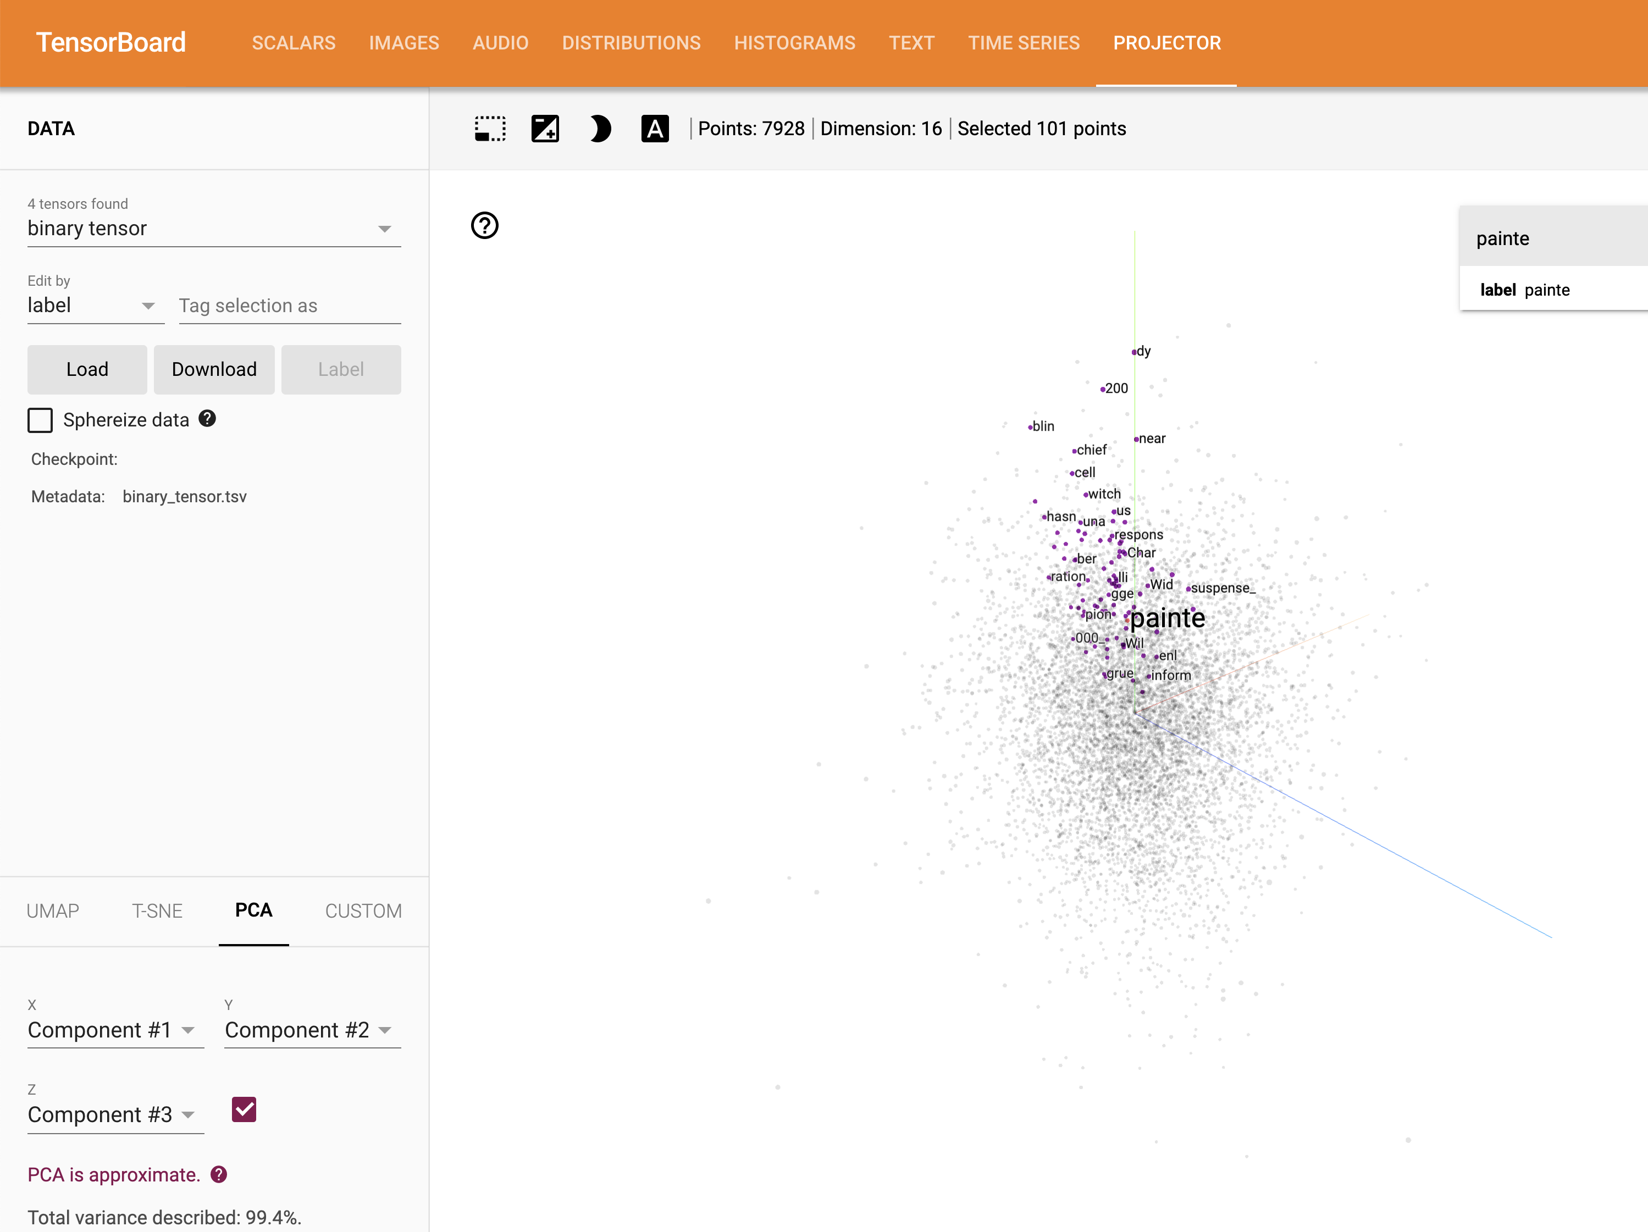Viewport: 1648px width, 1232px height.
Task: Toggle 3D labels mode icon
Action: 654,129
